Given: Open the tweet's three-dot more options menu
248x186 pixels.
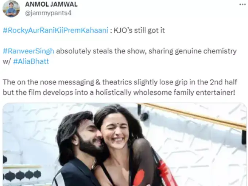Looking at the screenshot, I should point(242,5).
